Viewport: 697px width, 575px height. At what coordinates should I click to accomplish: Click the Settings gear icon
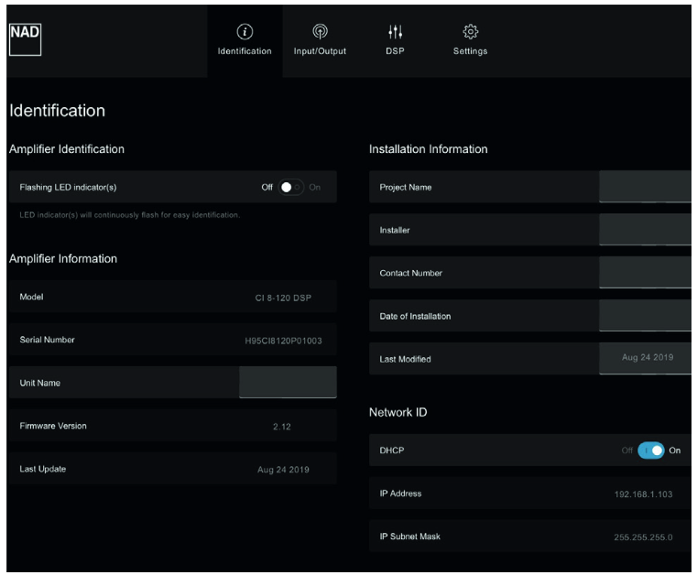point(470,32)
